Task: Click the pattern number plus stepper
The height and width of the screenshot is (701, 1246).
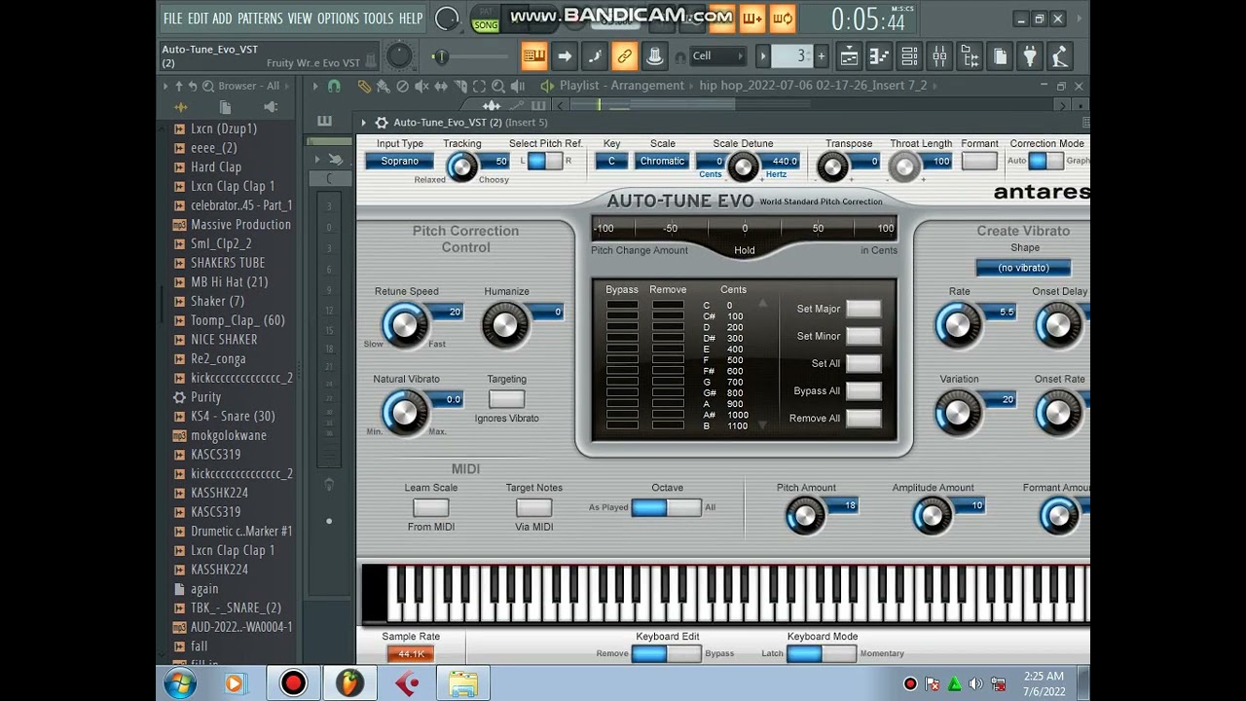Action: (821, 56)
